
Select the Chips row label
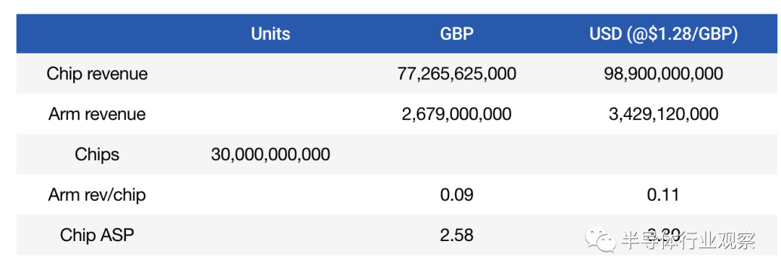(x=97, y=154)
